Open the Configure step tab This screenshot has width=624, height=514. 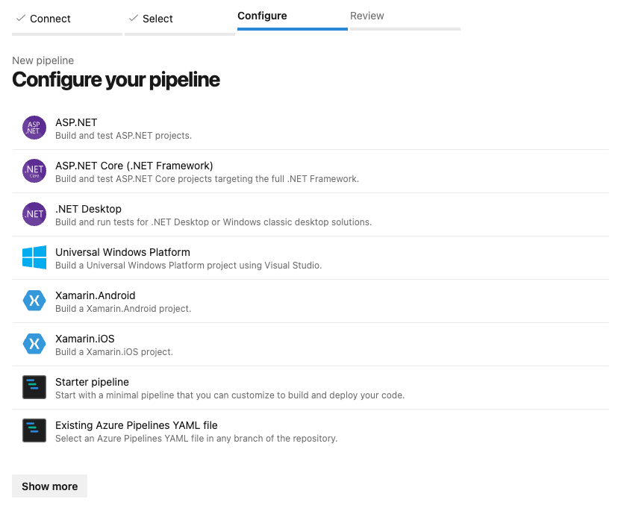coord(293,18)
